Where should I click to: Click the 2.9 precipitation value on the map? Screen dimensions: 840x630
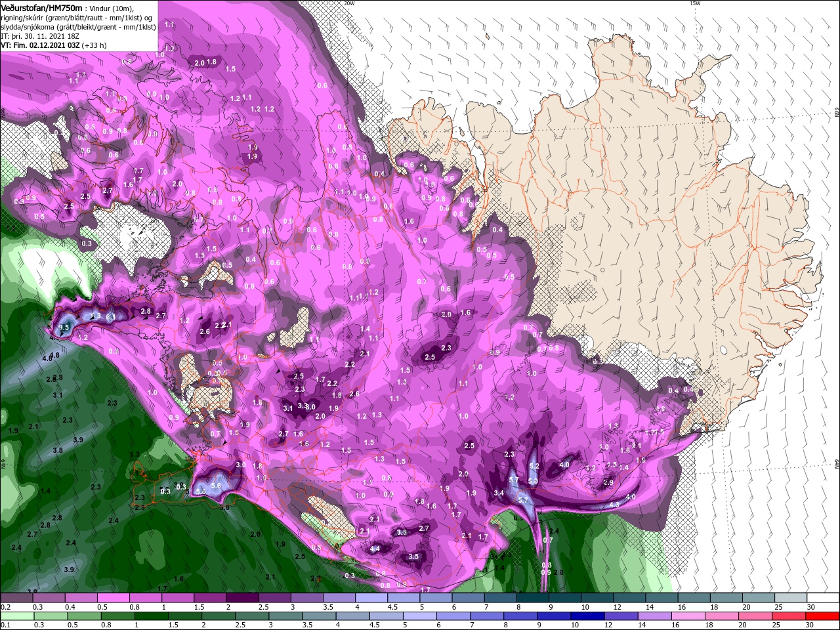[x=608, y=482]
